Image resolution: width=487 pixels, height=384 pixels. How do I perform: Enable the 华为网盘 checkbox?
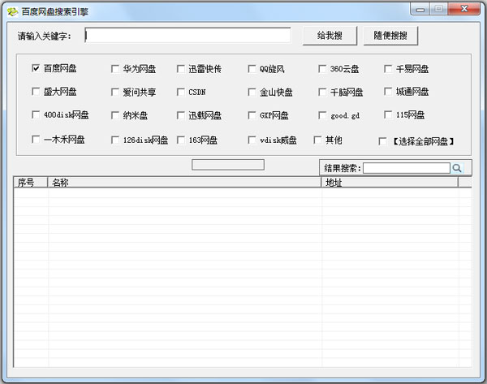click(x=115, y=69)
